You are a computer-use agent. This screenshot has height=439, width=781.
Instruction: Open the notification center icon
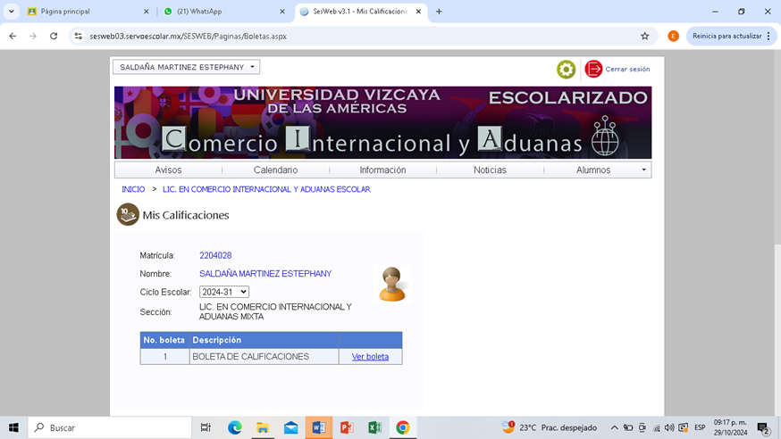point(763,428)
